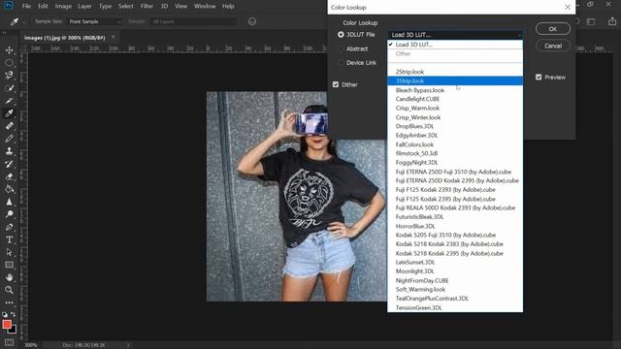Toggle the Preview checkbox

(x=539, y=78)
